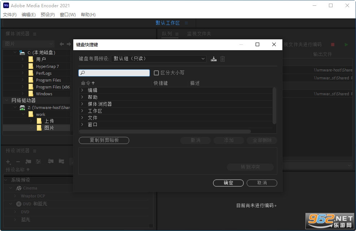The width and height of the screenshot is (356, 231).
Task: Expand the 窗口 command group
Action: 82,125
